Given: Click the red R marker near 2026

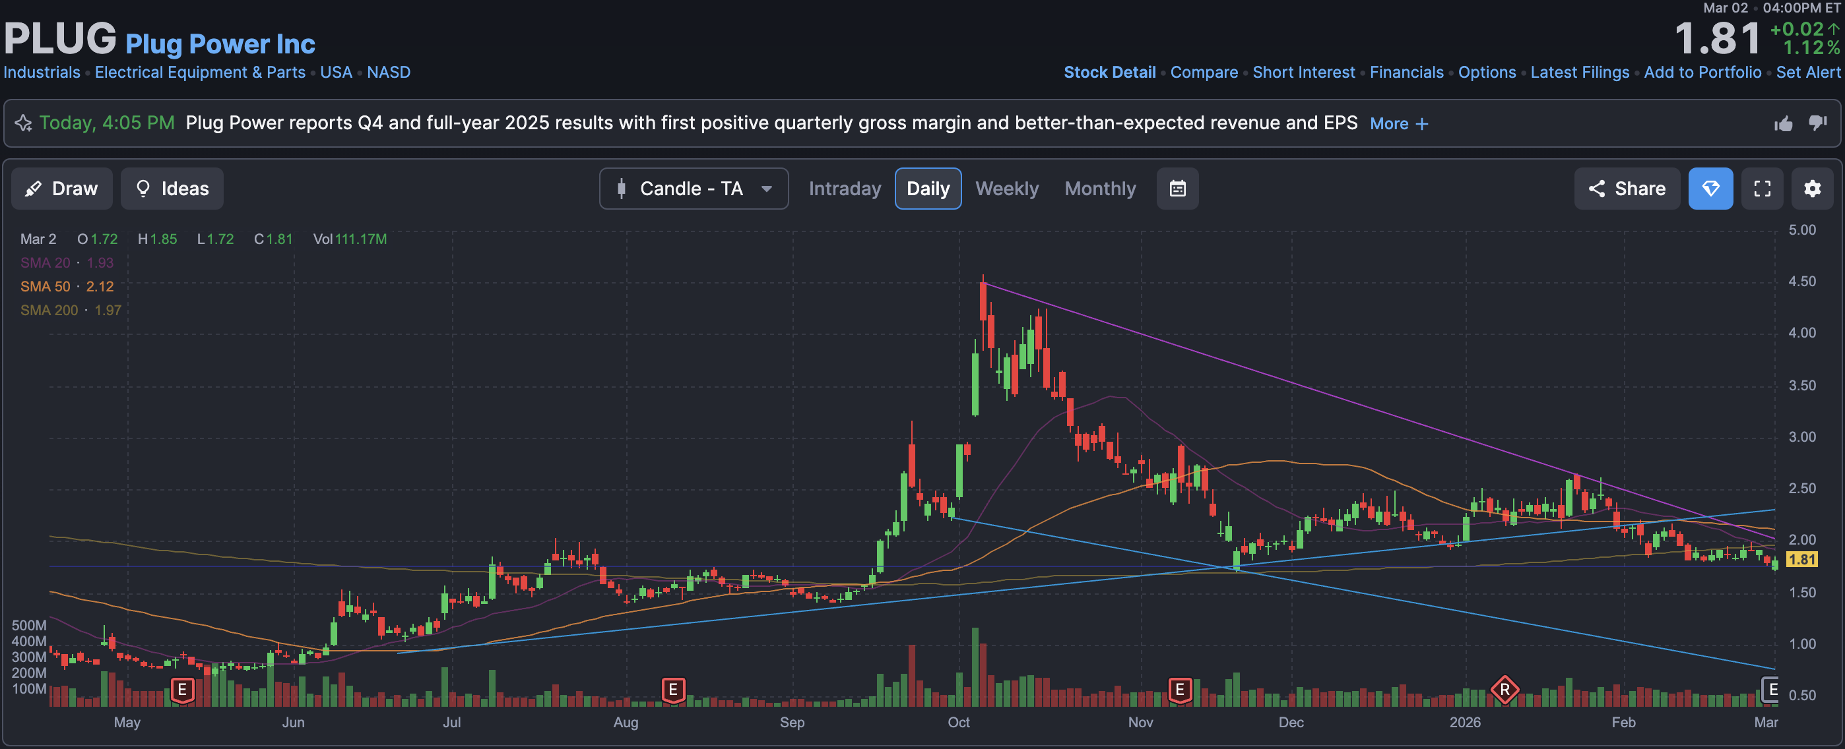Looking at the screenshot, I should 1504,690.
